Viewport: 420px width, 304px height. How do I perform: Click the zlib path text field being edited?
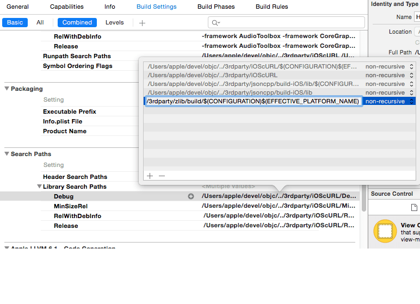click(x=253, y=101)
